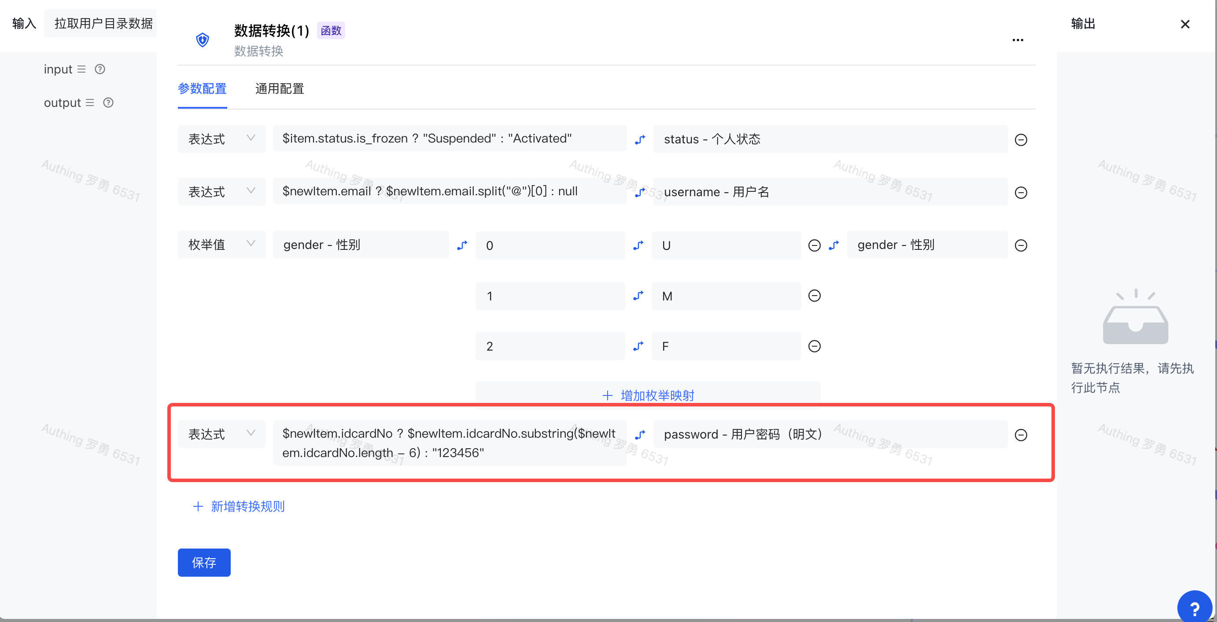Open type dropdown for status rule
Screen dimensions: 1217x622
point(221,139)
